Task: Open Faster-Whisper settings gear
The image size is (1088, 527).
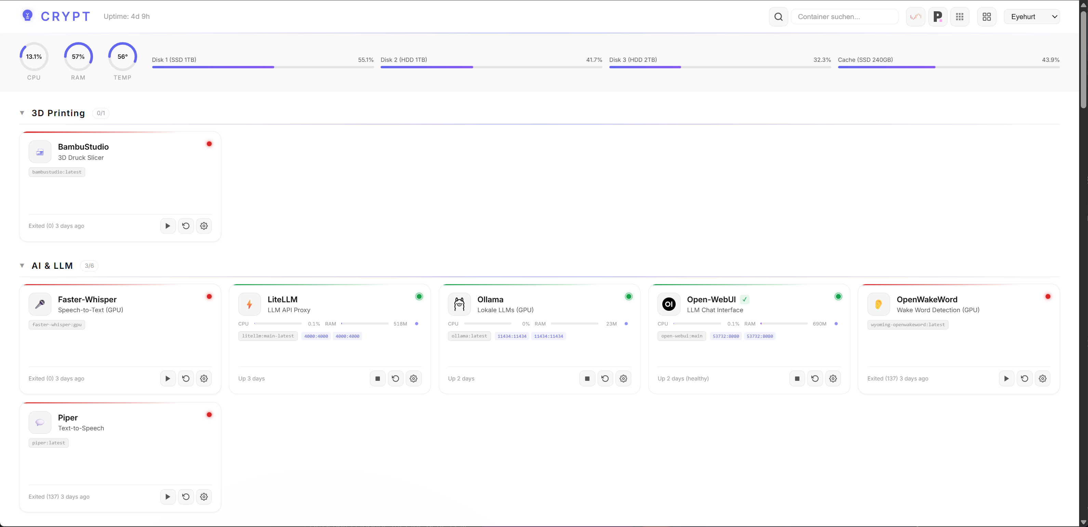Action: tap(204, 378)
